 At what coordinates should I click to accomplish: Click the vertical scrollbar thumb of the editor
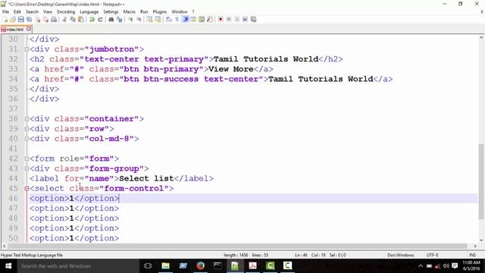(x=481, y=181)
